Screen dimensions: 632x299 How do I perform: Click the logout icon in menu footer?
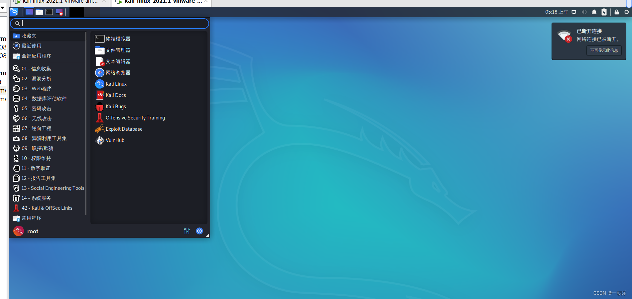(x=199, y=231)
